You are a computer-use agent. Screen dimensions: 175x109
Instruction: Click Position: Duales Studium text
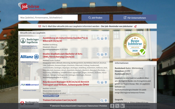coord(51,60)
